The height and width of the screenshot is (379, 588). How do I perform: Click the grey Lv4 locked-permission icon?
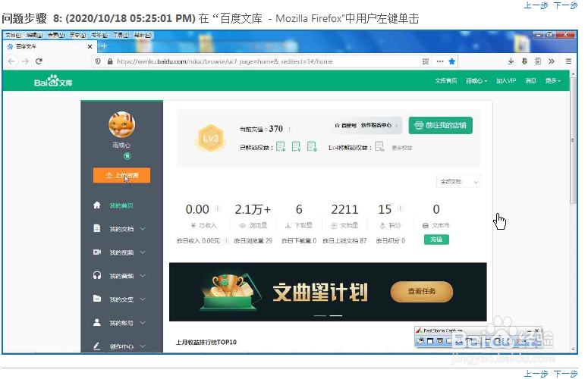[379, 146]
